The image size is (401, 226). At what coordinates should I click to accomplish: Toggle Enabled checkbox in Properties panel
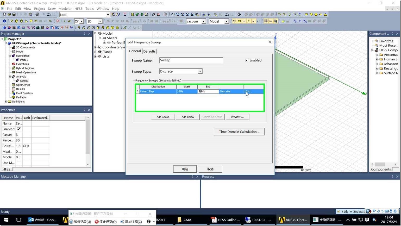tap(18, 129)
